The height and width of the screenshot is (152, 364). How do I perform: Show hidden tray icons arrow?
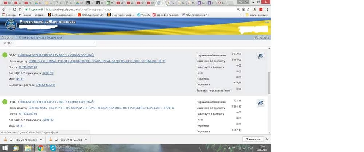click(x=225, y=148)
